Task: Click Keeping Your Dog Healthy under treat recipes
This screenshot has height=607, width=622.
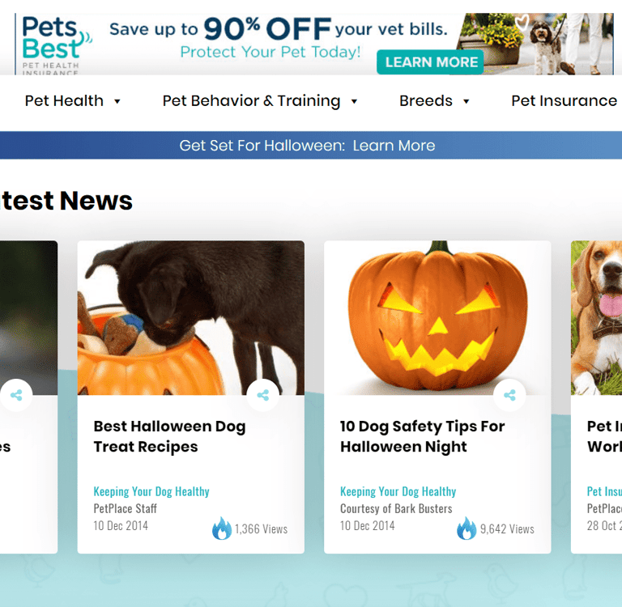Action: [151, 491]
